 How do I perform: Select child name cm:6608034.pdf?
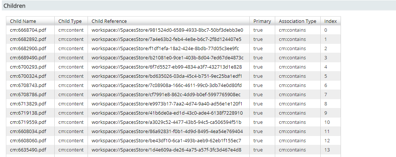tap(28, 131)
